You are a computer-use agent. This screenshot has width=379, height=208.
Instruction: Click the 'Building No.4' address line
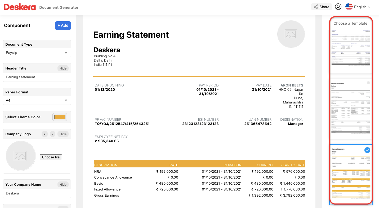tap(105, 56)
